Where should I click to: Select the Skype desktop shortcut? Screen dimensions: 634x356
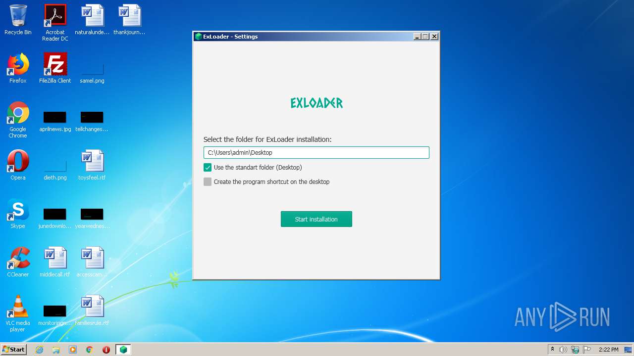coord(18,214)
